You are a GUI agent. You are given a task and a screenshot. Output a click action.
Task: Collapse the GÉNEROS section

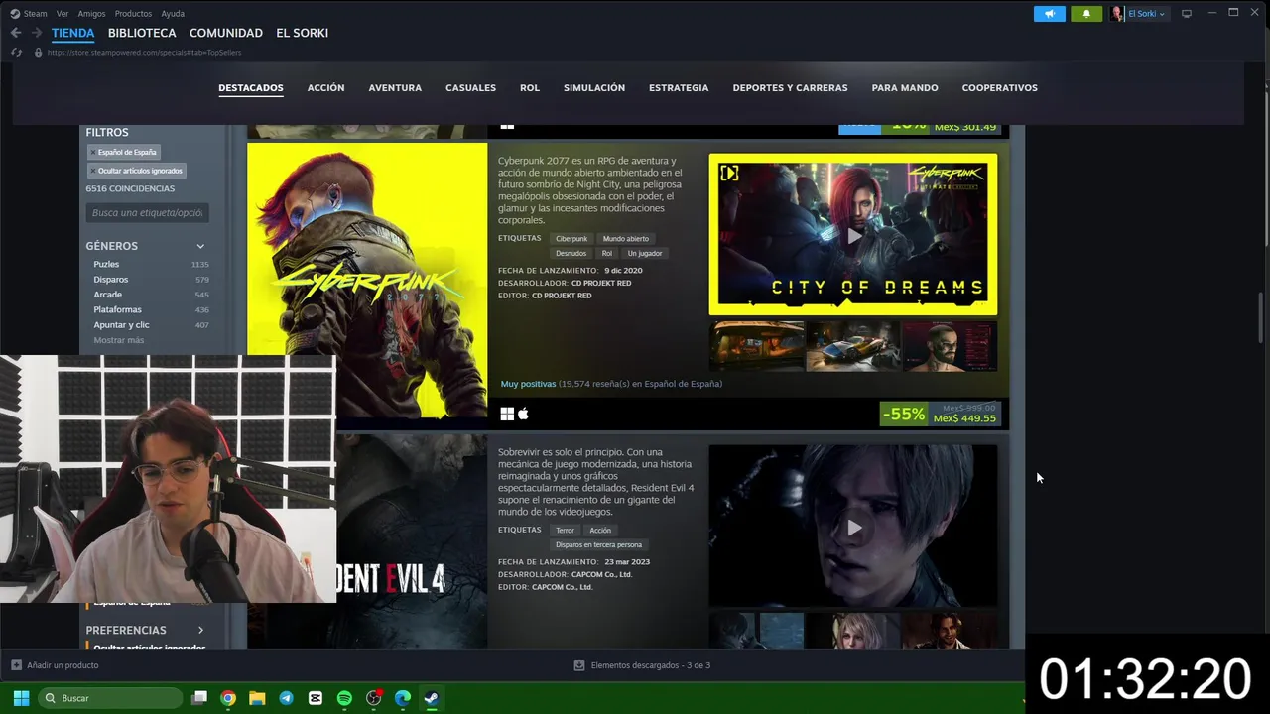click(200, 246)
